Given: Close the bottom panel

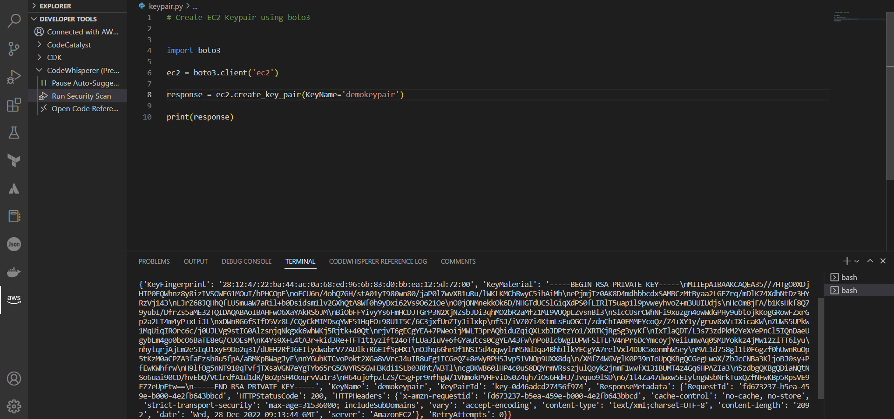Looking at the screenshot, I should [x=883, y=261].
